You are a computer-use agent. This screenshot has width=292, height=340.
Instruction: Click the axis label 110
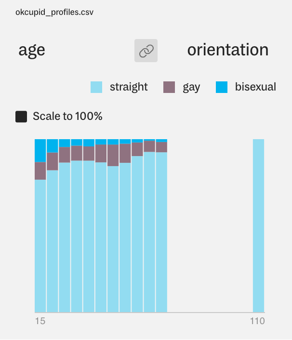pyautogui.click(x=257, y=321)
